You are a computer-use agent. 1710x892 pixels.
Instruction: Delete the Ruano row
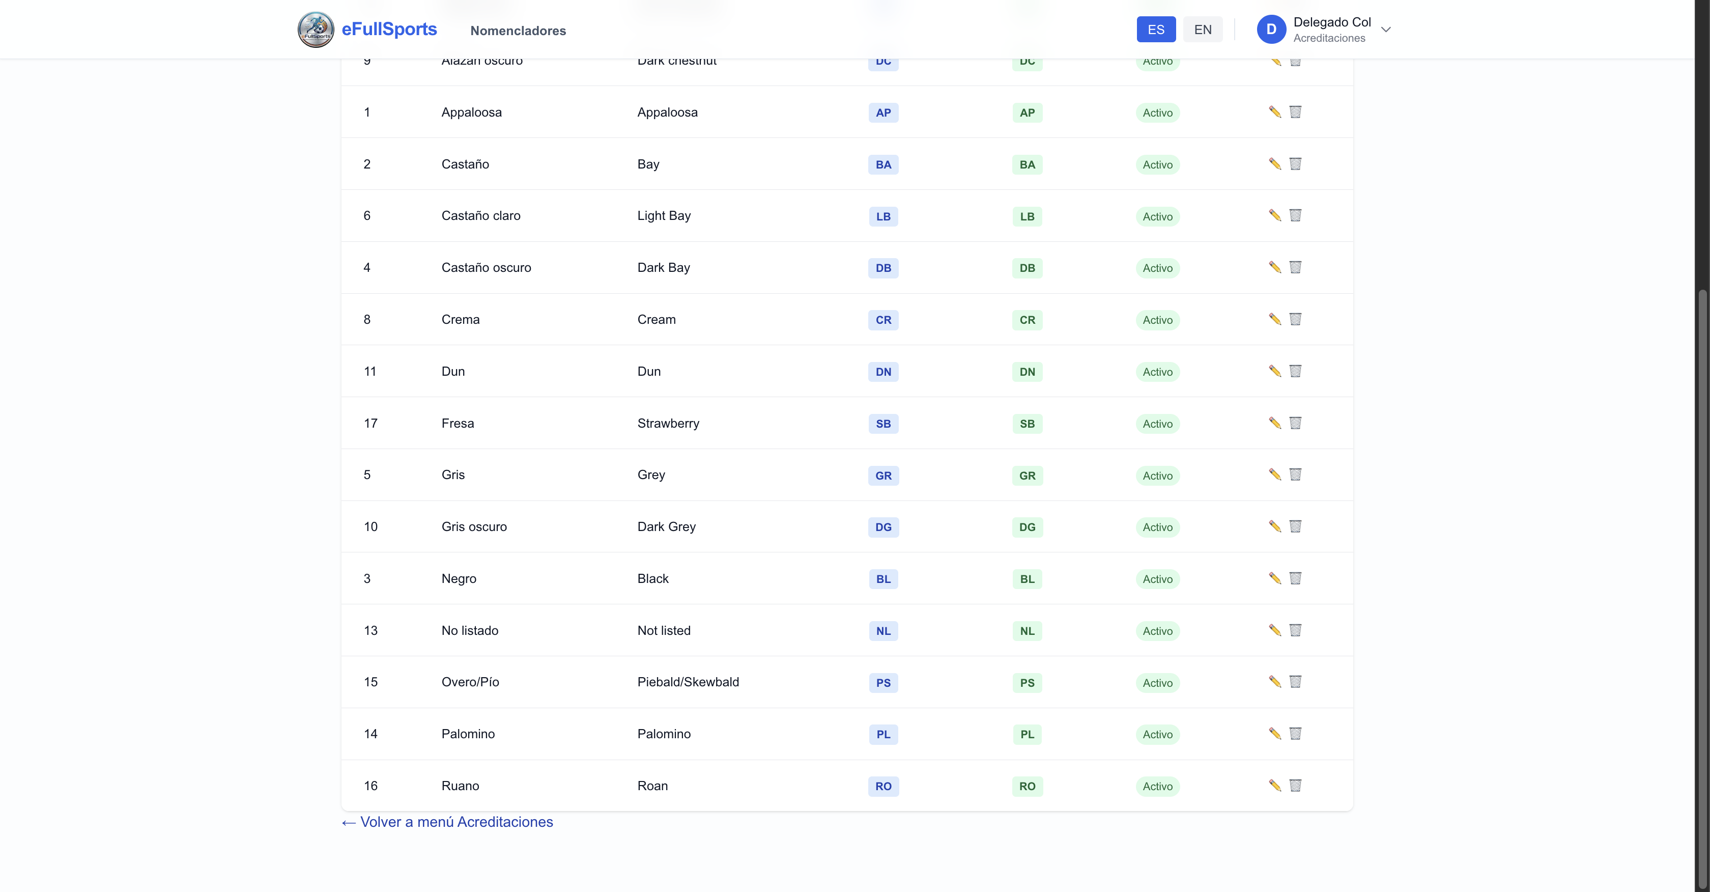point(1295,785)
